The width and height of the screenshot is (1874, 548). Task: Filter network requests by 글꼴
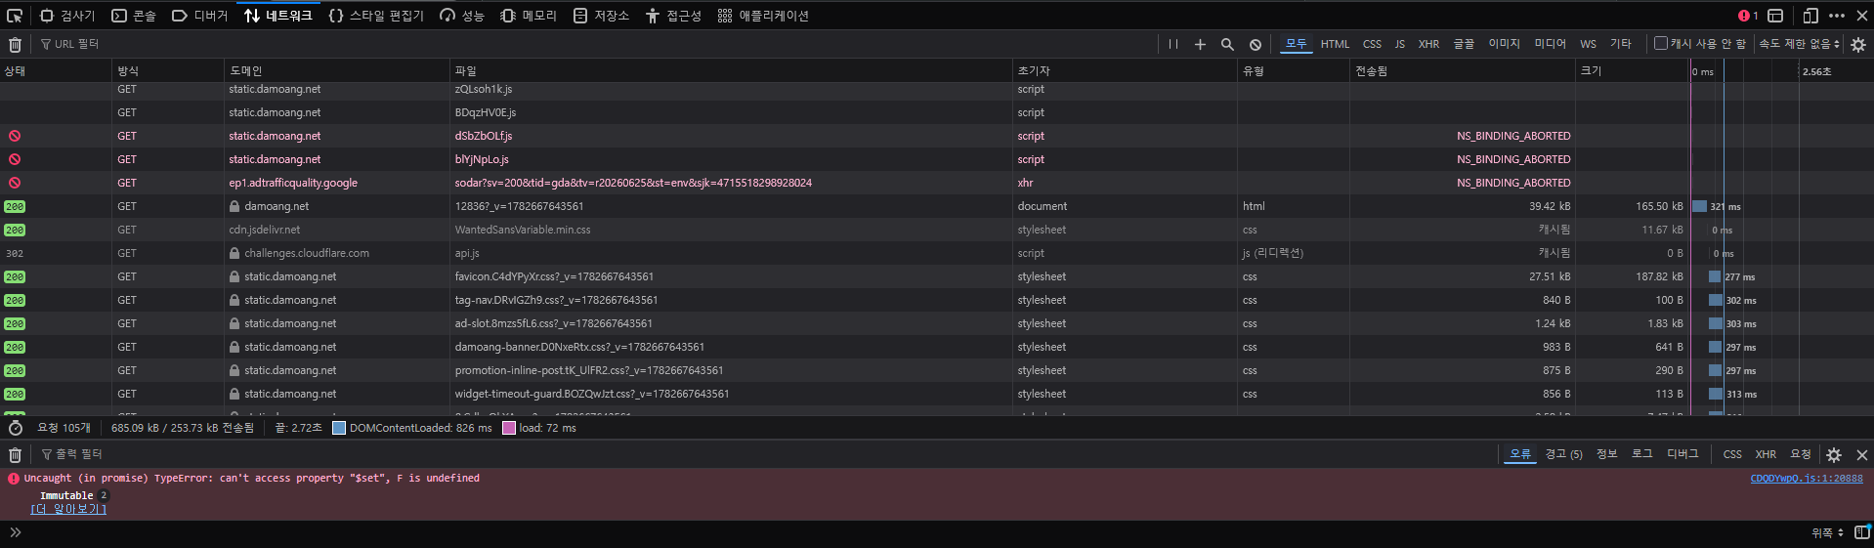click(1464, 44)
